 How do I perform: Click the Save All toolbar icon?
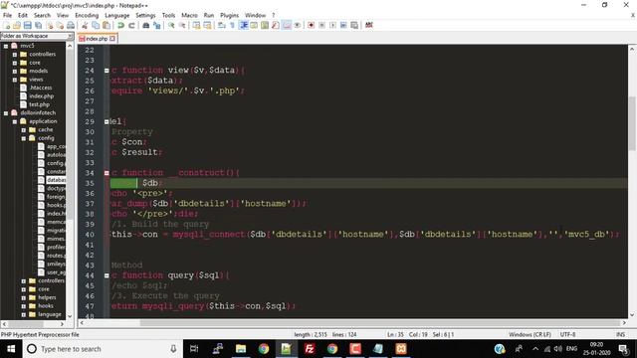(38, 25)
